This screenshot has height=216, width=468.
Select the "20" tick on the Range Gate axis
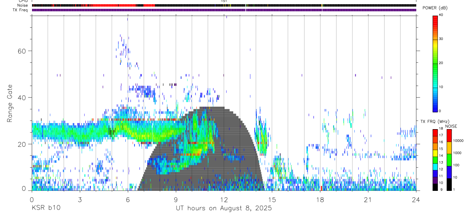coord(22,144)
